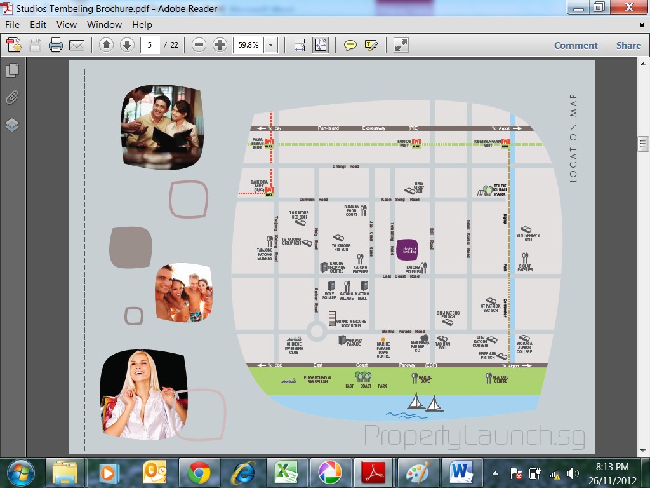Click the couple dining photo
The height and width of the screenshot is (488, 650).
click(162, 126)
